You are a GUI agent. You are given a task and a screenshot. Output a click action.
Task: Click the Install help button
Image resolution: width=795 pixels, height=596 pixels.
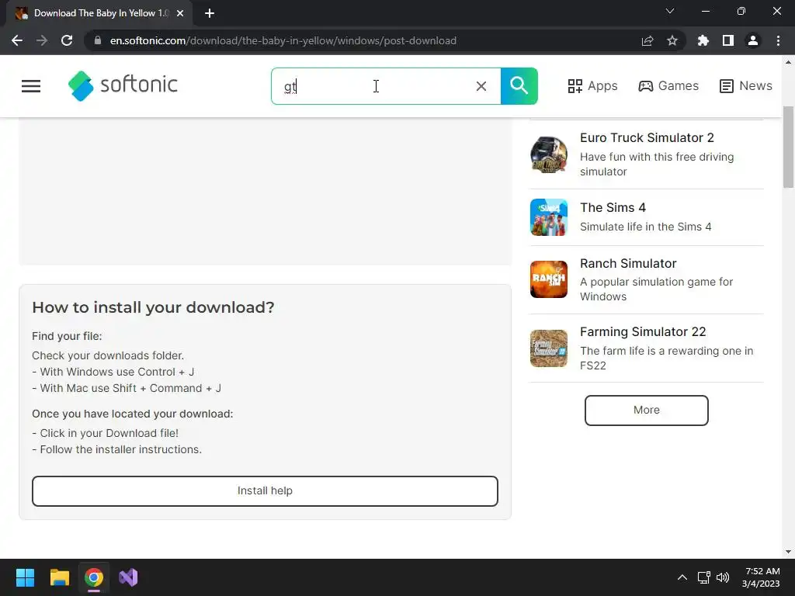tap(266, 491)
